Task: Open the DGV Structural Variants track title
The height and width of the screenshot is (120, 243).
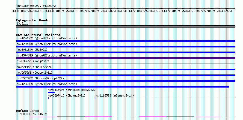Action: 38,35
